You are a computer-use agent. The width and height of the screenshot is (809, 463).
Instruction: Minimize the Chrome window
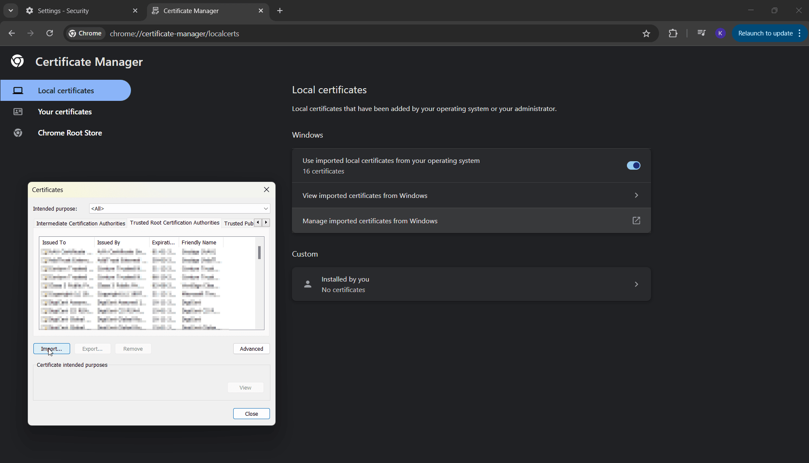coord(751,11)
